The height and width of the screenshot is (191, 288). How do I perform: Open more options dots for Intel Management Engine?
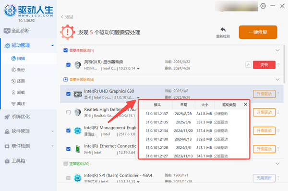pyautogui.click(x=278, y=131)
